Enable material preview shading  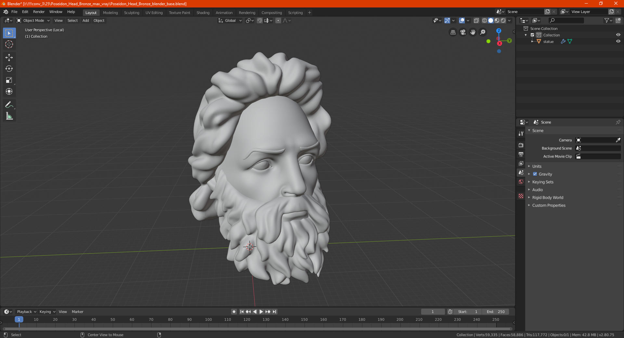tap(497, 20)
